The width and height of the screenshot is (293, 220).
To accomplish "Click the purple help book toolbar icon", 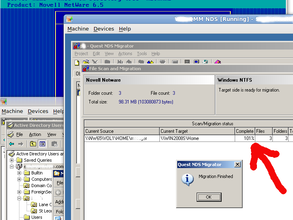I will [218, 62].
